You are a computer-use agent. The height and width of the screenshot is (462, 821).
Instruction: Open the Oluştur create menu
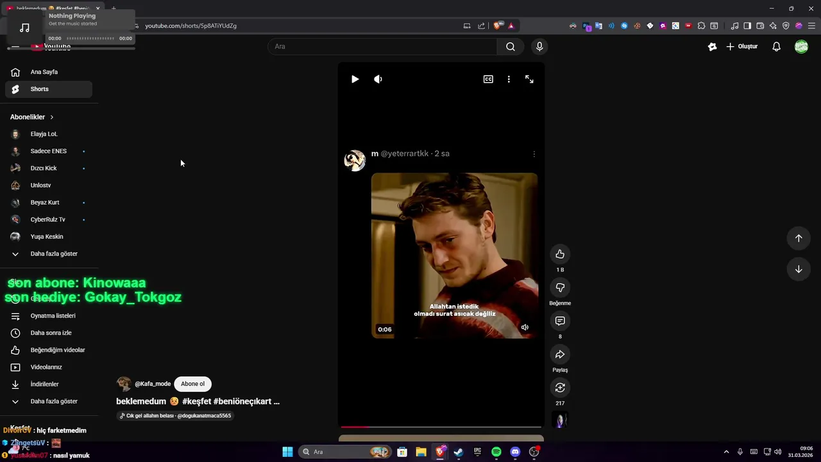742,46
